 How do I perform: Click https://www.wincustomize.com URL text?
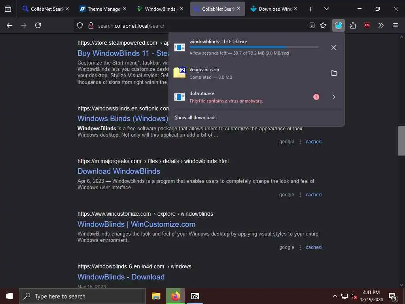[x=114, y=214]
